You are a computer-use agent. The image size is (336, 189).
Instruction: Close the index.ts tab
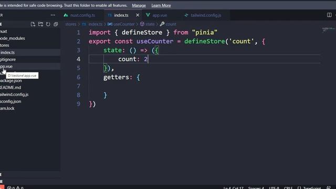(138, 15)
